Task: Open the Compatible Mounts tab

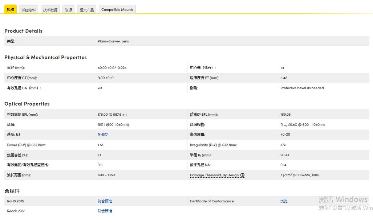Action: click(x=117, y=10)
